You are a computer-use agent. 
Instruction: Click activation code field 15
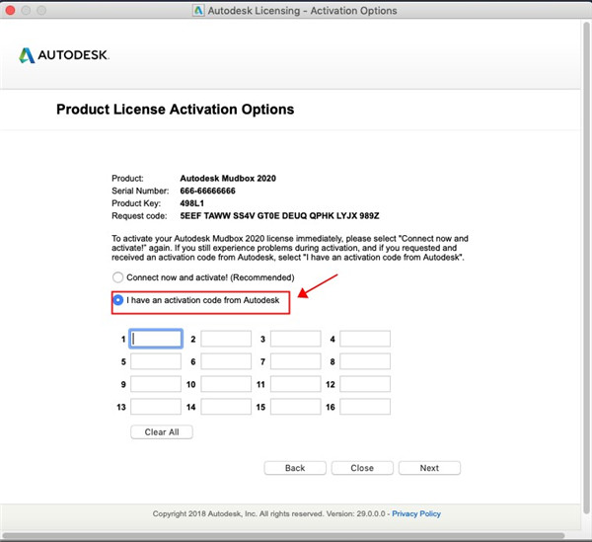[x=296, y=407]
